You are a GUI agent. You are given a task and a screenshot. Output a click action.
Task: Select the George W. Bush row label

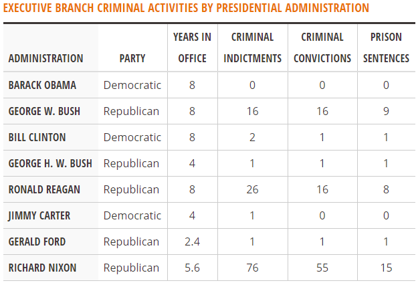point(44,111)
